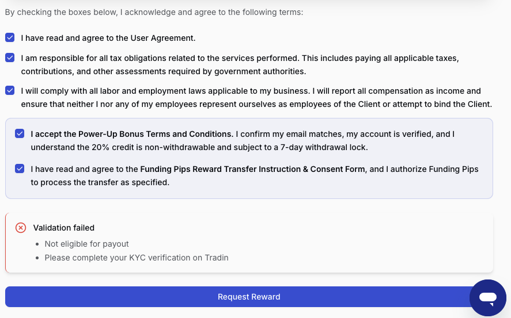Screen dimensions: 511x318
Task: Click the 'other assessments required by government authorities' line
Action: pos(164,71)
